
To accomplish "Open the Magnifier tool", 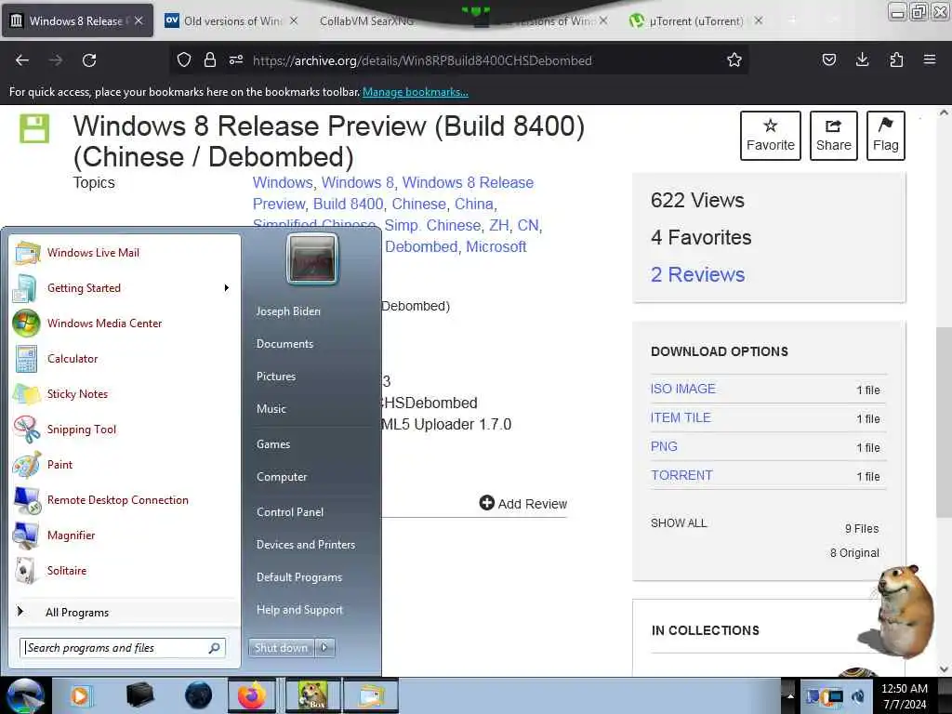I will 71,535.
